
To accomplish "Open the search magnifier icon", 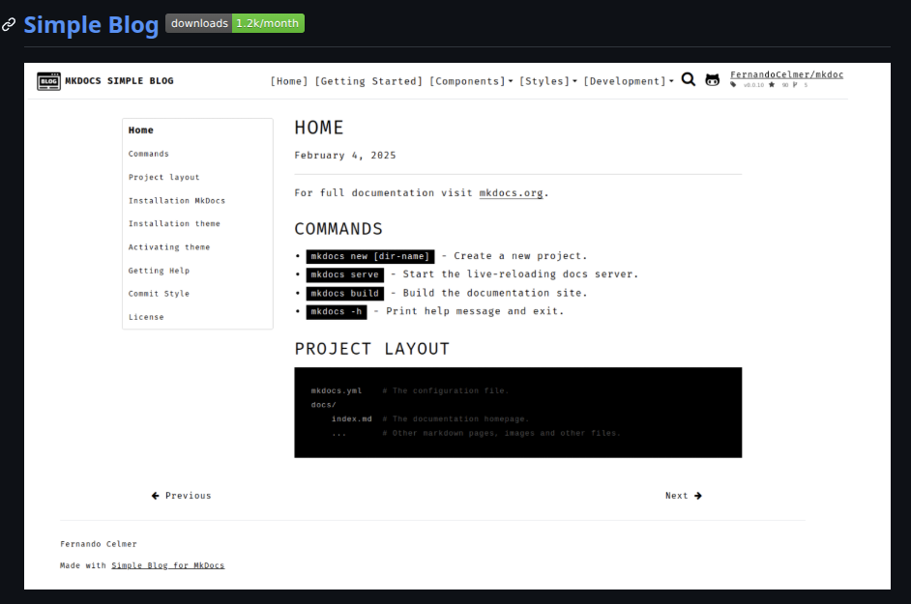I will coord(689,80).
